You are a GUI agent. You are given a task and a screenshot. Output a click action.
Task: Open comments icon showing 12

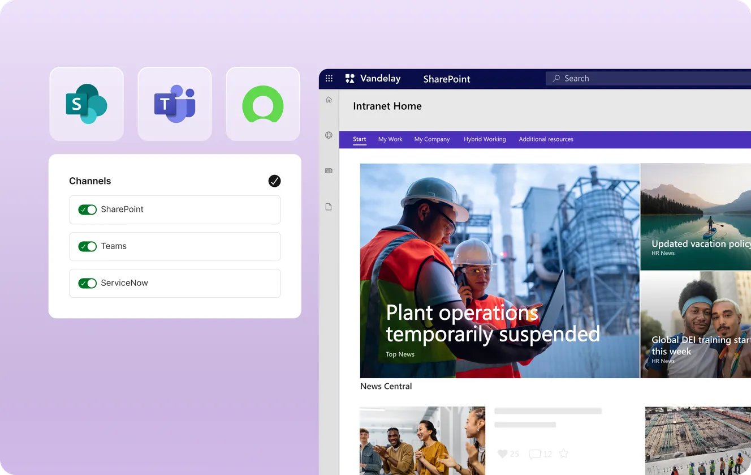point(534,454)
